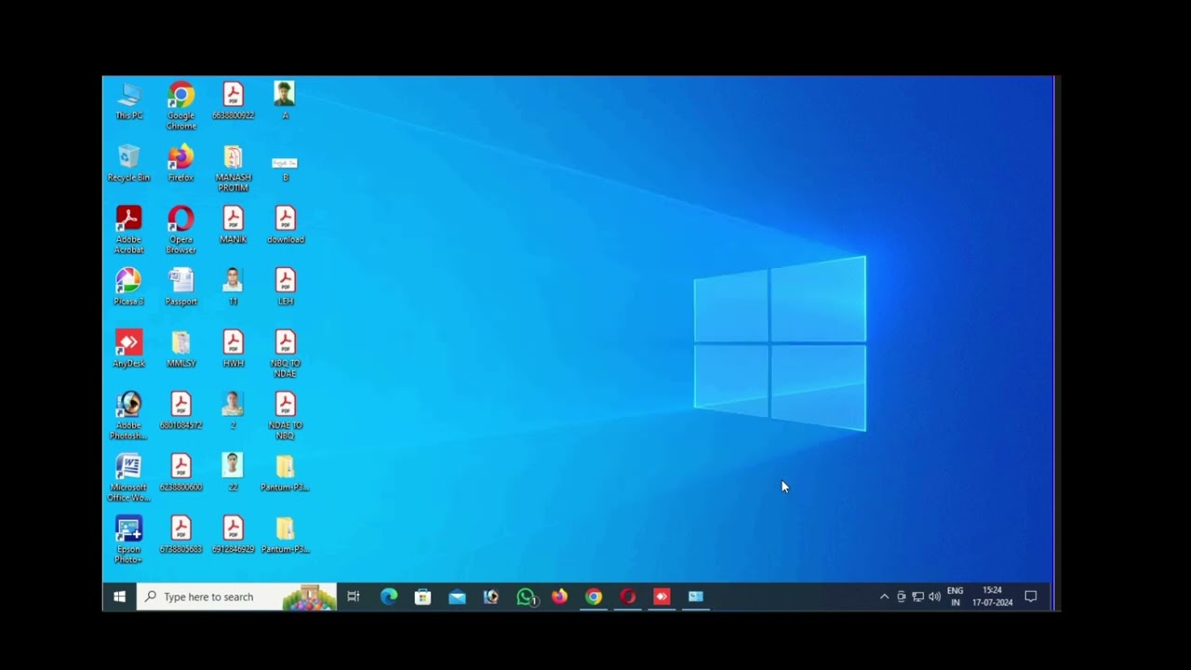The image size is (1191, 670).
Task: Launch Microsoft Edge from the taskbar
Action: point(389,596)
